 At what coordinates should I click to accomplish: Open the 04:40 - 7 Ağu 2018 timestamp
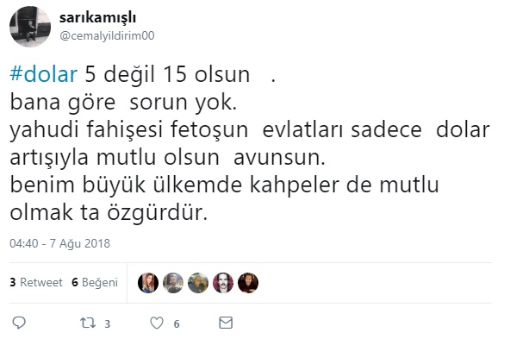click(59, 243)
